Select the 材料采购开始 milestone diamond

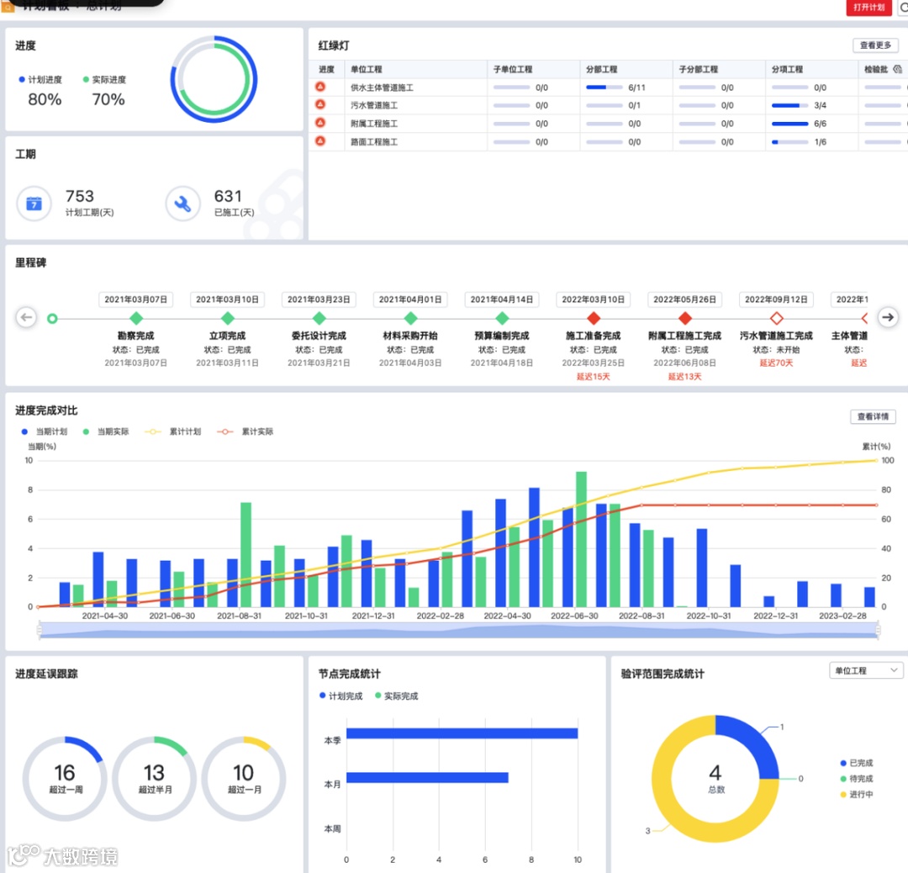click(410, 318)
